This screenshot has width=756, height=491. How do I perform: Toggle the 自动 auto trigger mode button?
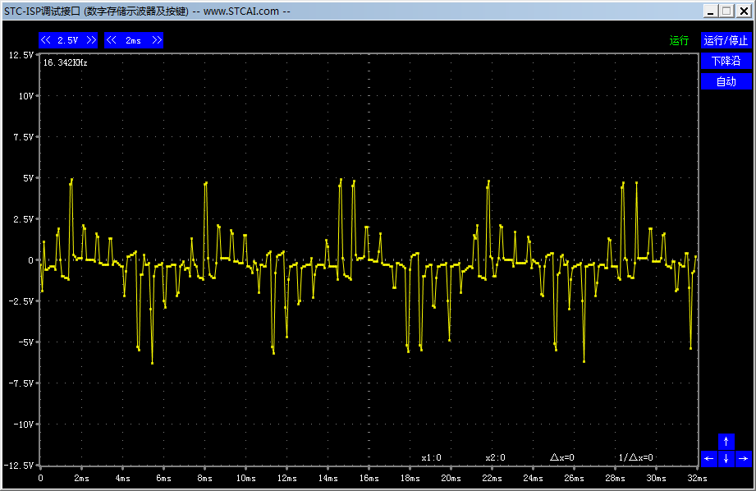726,81
